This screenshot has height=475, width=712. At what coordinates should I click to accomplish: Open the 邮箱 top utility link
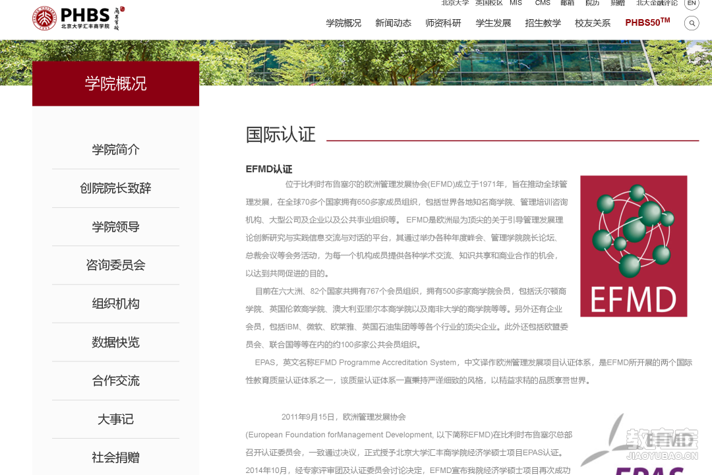point(567,3)
